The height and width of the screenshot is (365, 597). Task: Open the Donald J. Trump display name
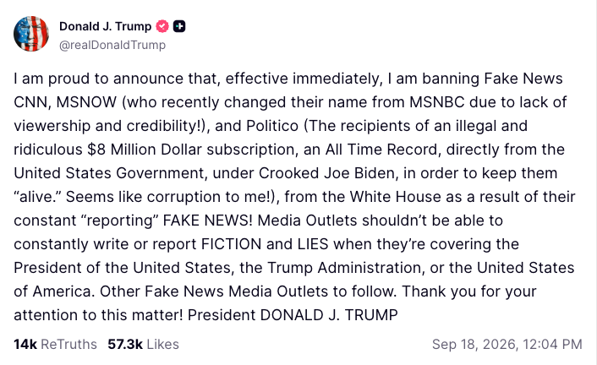tap(106, 26)
